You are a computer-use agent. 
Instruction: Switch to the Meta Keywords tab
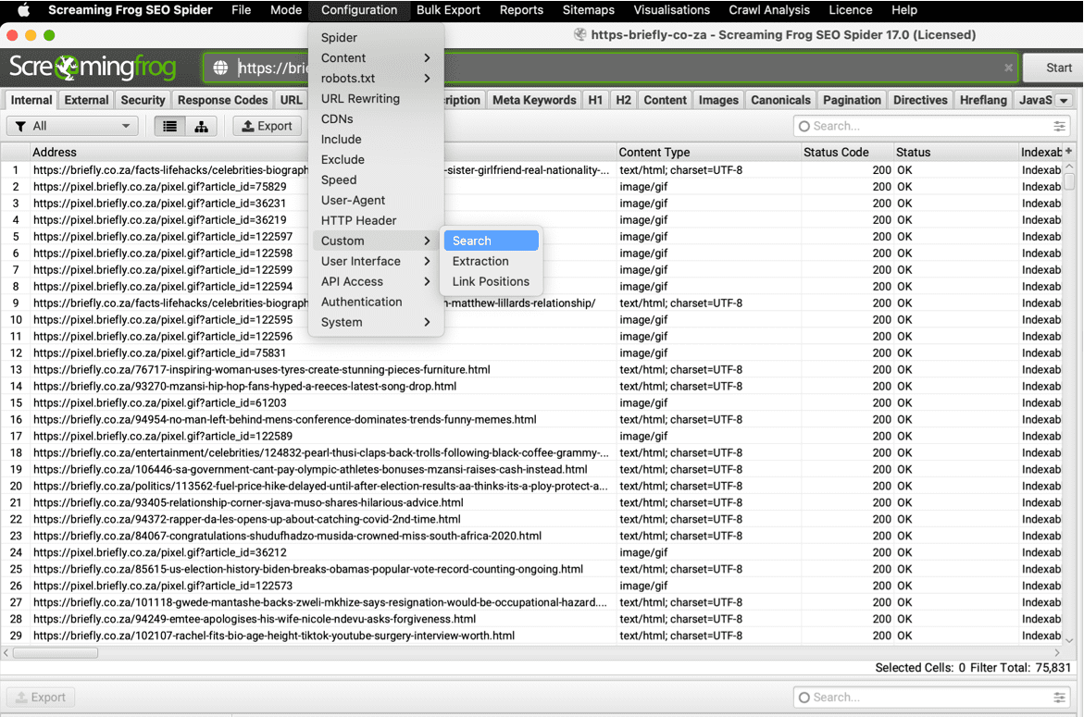(x=534, y=100)
